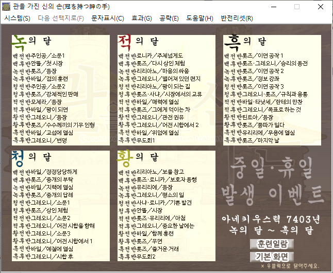Select '황후반롯즈/수수께끼의 기우 인형' entry
This screenshot has width=333, height=273.
[54, 125]
